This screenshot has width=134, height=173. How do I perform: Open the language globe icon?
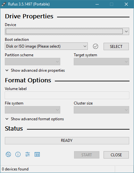8,154
